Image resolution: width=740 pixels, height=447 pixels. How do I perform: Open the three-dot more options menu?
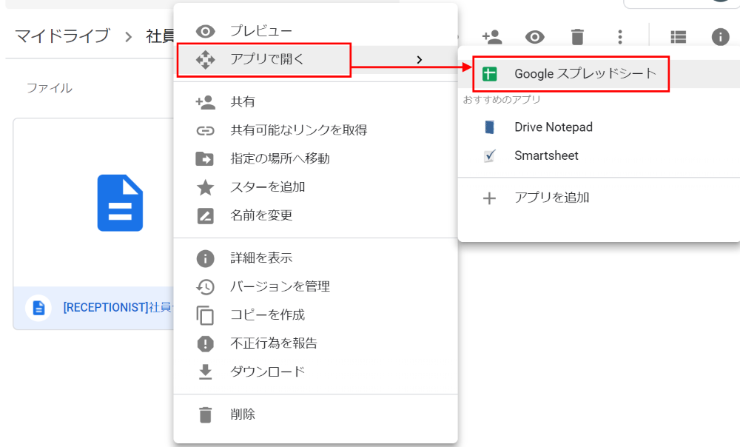(620, 36)
